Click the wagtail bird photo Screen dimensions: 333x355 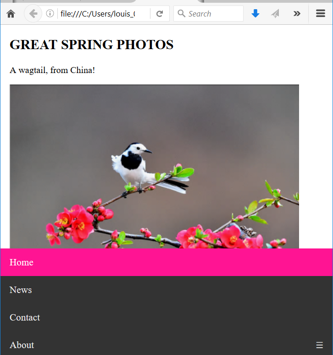tap(154, 166)
